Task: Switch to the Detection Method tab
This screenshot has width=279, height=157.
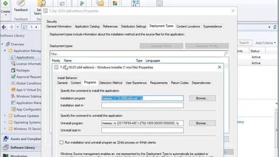Action: [x=111, y=83]
